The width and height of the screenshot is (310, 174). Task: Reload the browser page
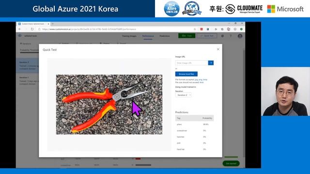pyautogui.click(x=32, y=29)
